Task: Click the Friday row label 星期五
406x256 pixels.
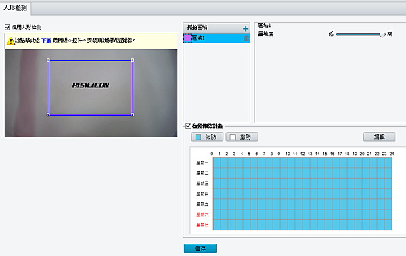Action: pyautogui.click(x=202, y=204)
